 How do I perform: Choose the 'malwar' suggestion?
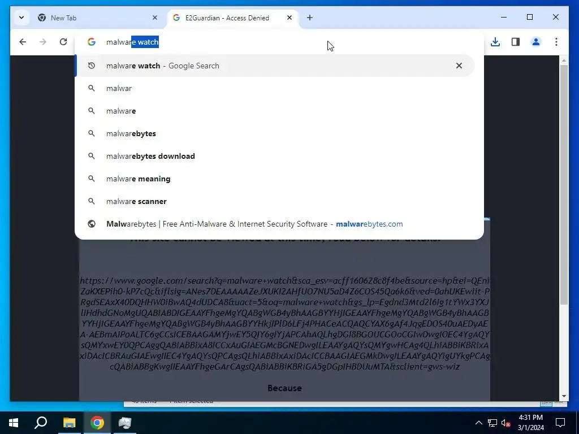coord(275,88)
